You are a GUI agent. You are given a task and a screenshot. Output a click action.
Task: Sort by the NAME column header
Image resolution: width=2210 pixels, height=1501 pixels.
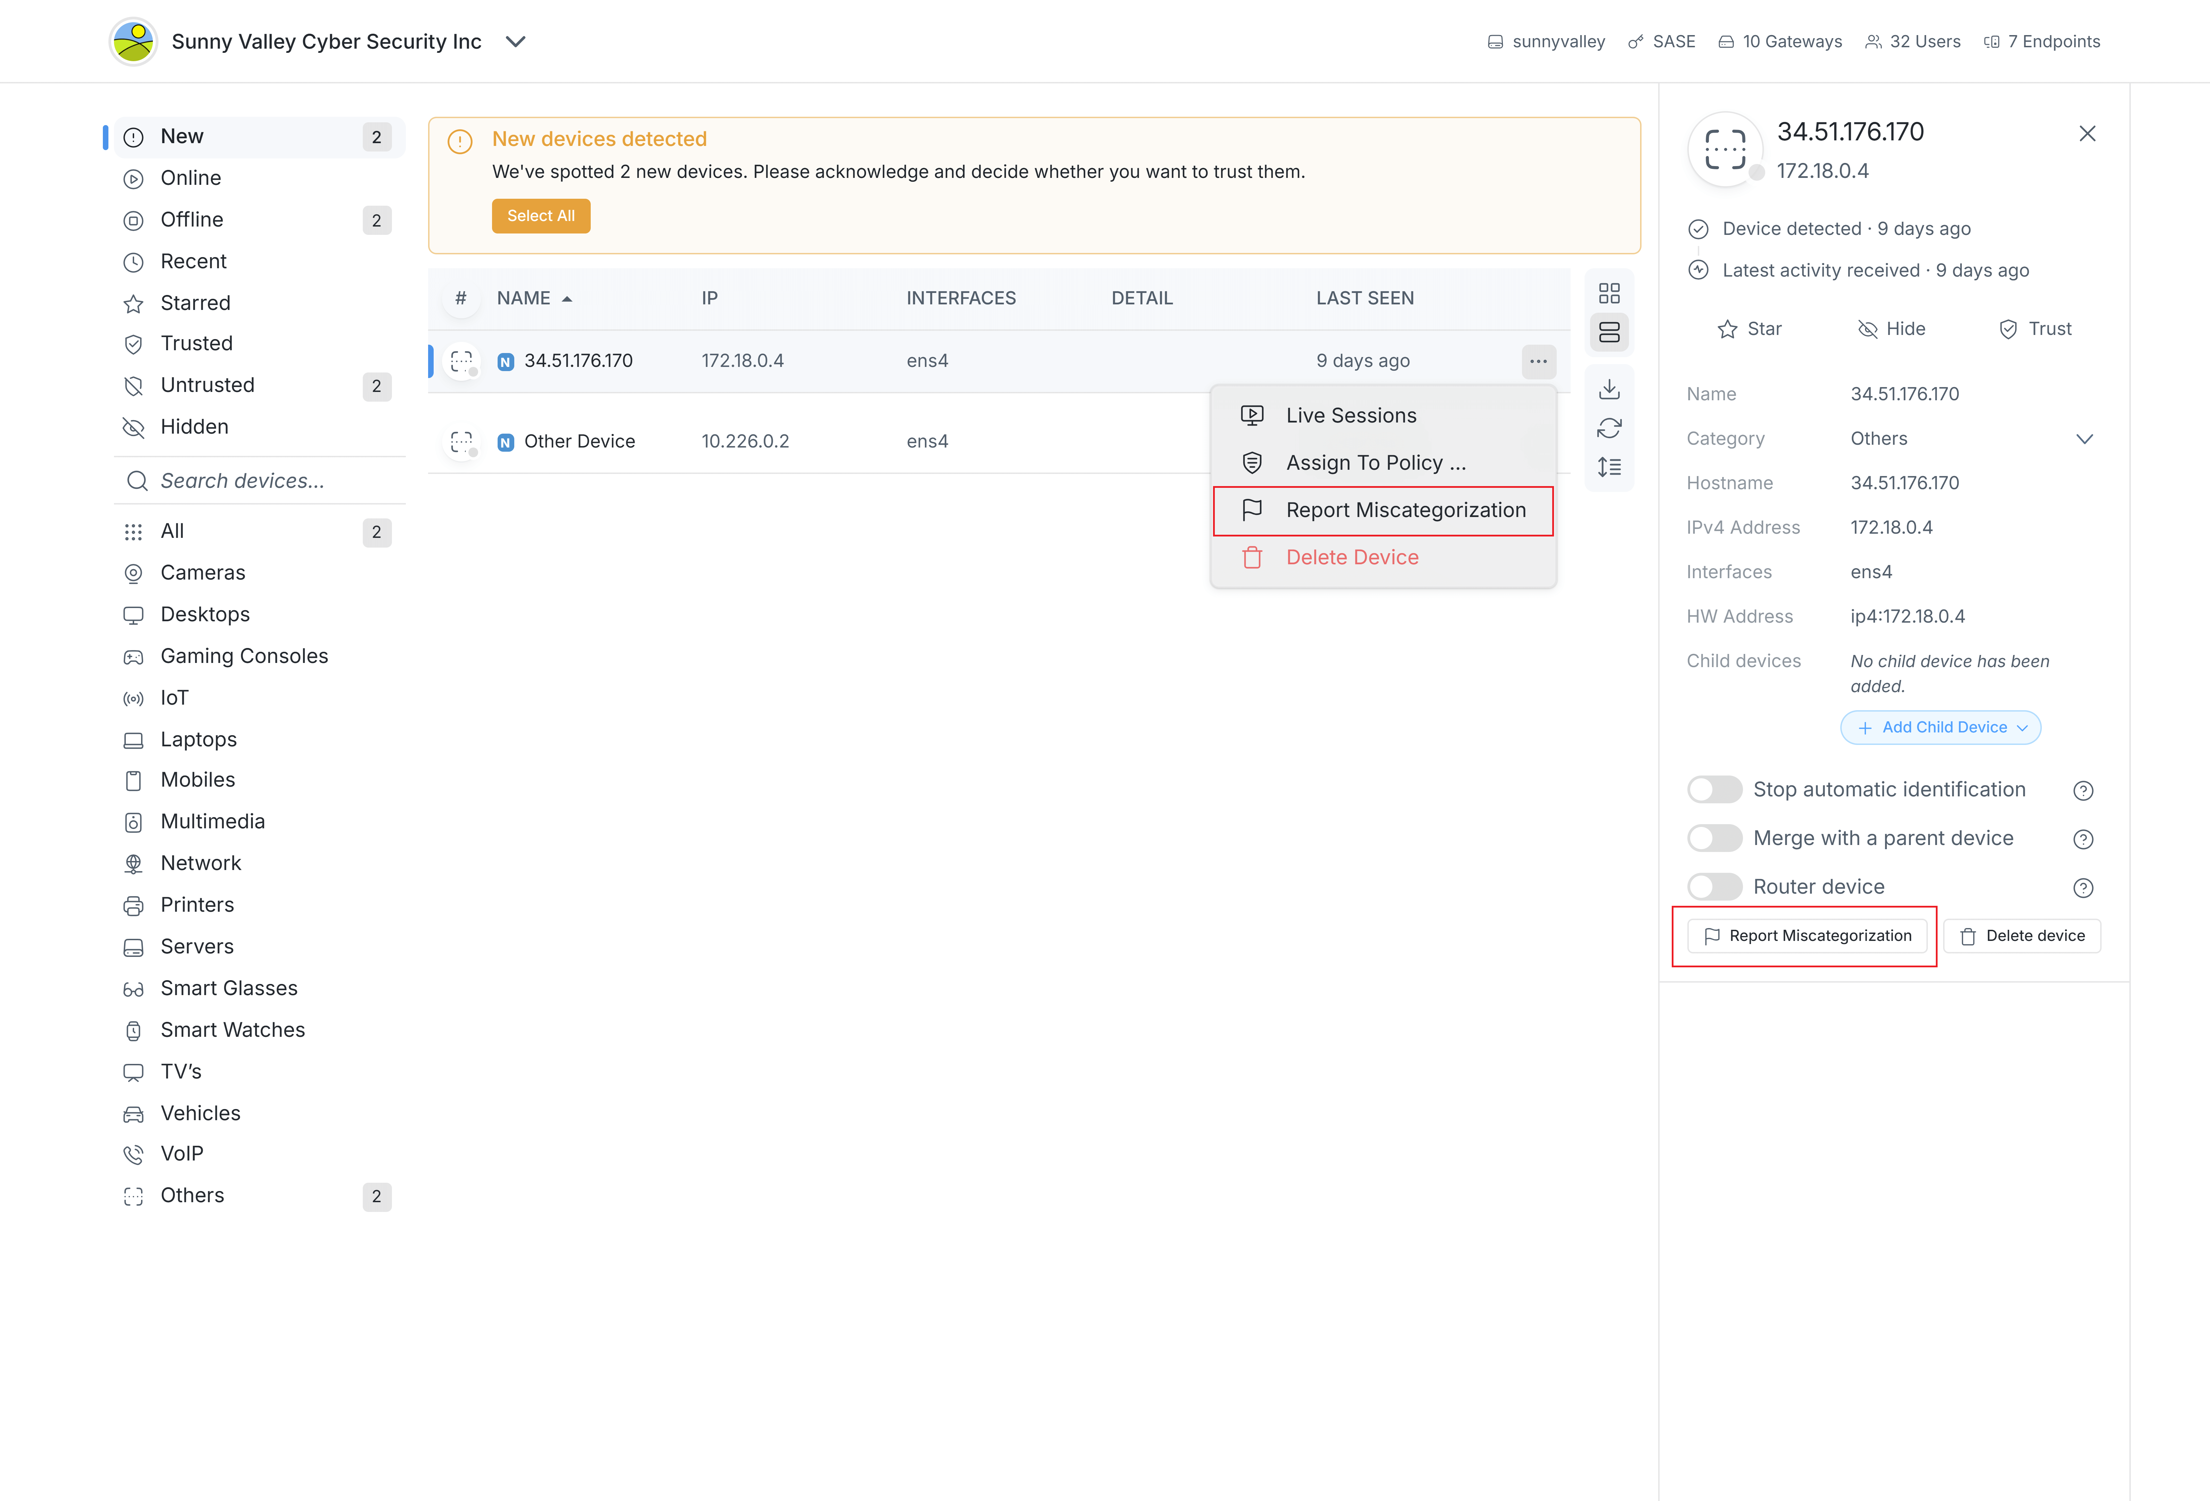534,298
